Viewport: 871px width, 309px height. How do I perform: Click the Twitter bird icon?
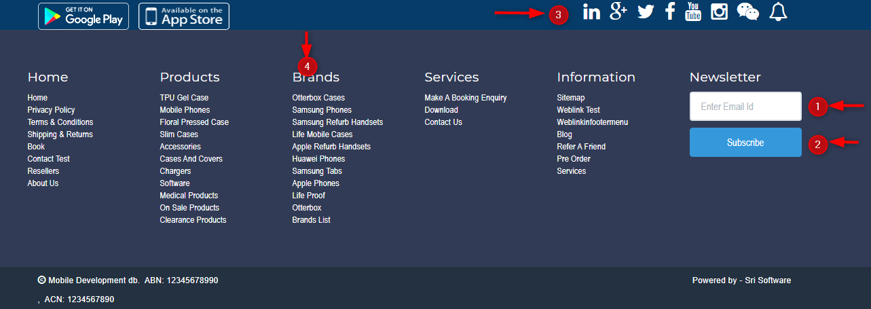pos(646,12)
